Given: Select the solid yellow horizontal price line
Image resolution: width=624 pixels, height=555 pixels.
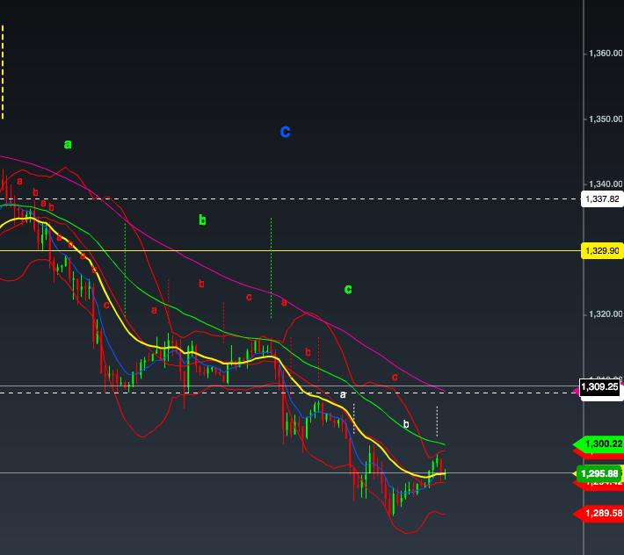Looking at the screenshot, I should coord(290,251).
